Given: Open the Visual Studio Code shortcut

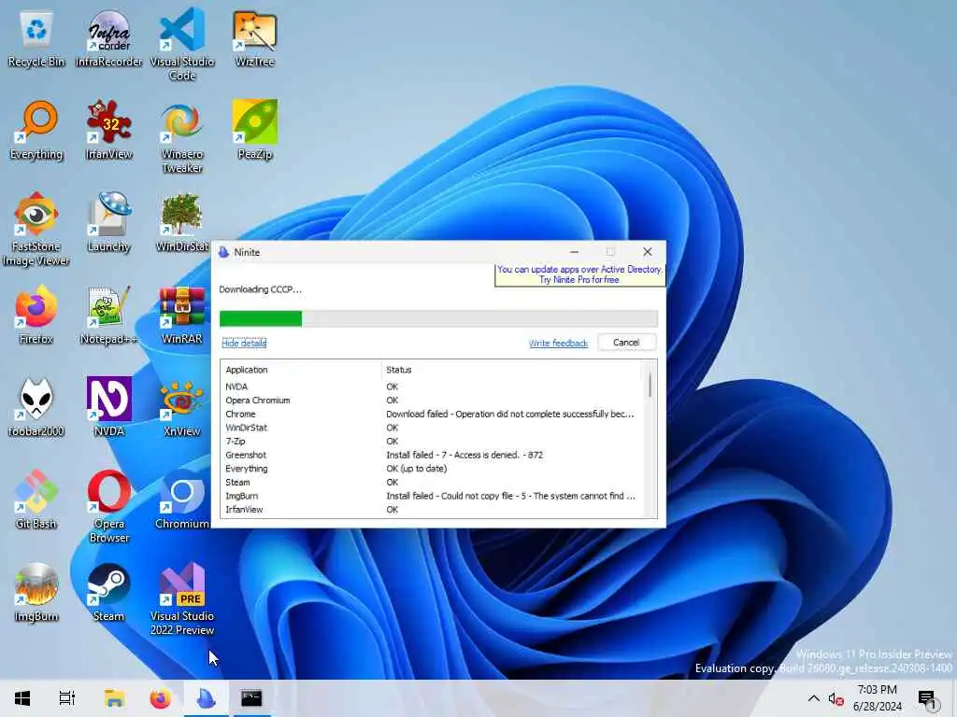Looking at the screenshot, I should [x=182, y=44].
